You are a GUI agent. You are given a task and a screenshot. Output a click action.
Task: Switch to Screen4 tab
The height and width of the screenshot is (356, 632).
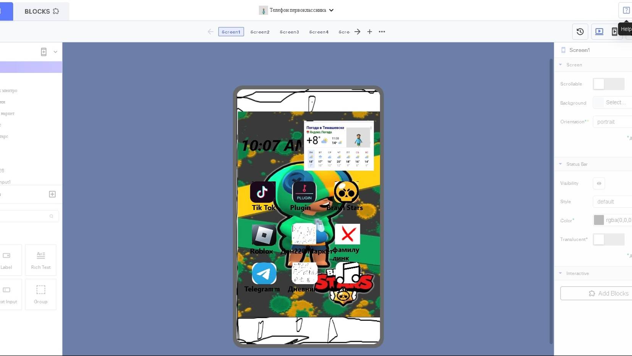tap(319, 32)
